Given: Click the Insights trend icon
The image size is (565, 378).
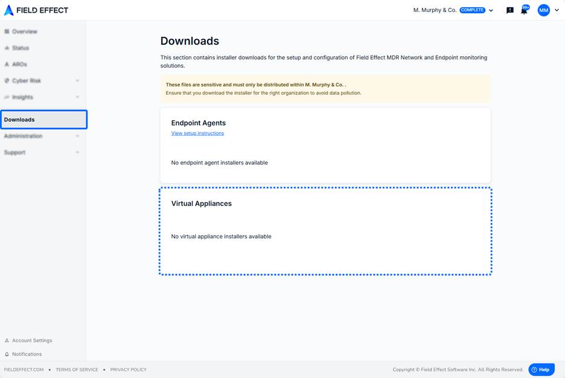Looking at the screenshot, I should pyautogui.click(x=7, y=97).
